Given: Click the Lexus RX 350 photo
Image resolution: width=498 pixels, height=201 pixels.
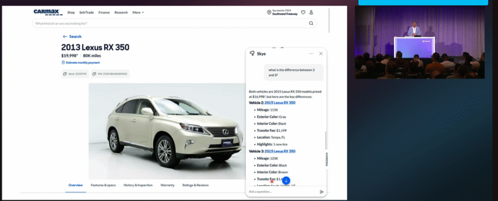Looking at the screenshot, I should pyautogui.click(x=167, y=131).
